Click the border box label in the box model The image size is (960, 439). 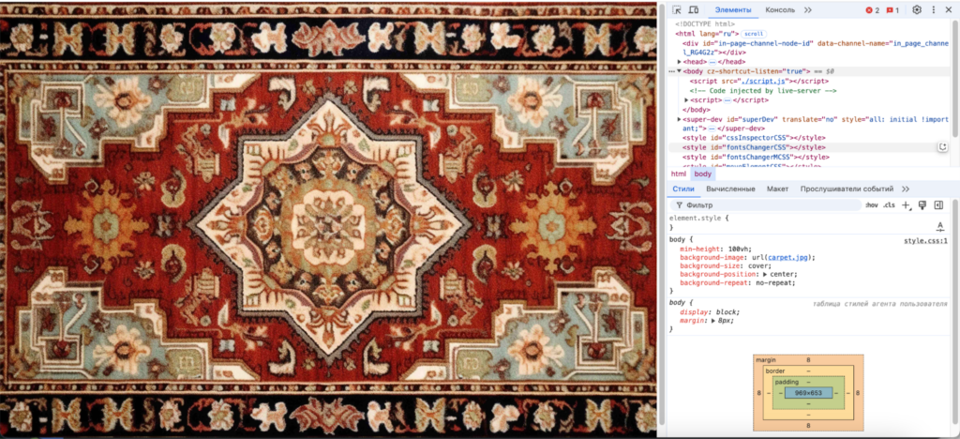(x=775, y=371)
